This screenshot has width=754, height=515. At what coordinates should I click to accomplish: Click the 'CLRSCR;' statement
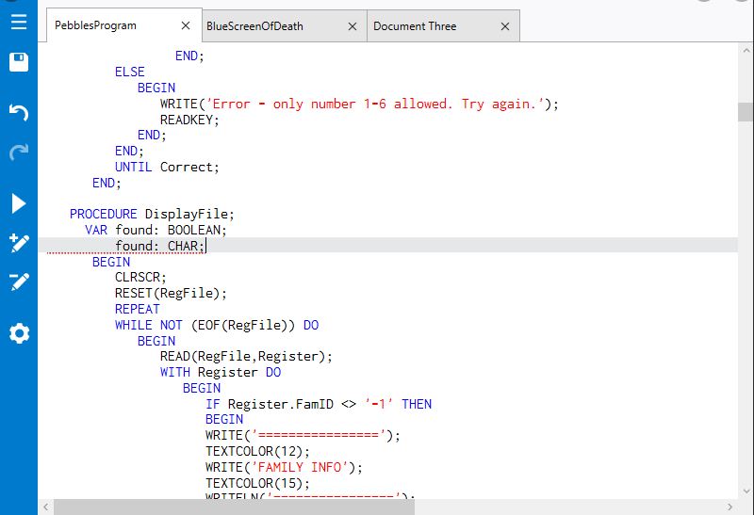coord(140,277)
